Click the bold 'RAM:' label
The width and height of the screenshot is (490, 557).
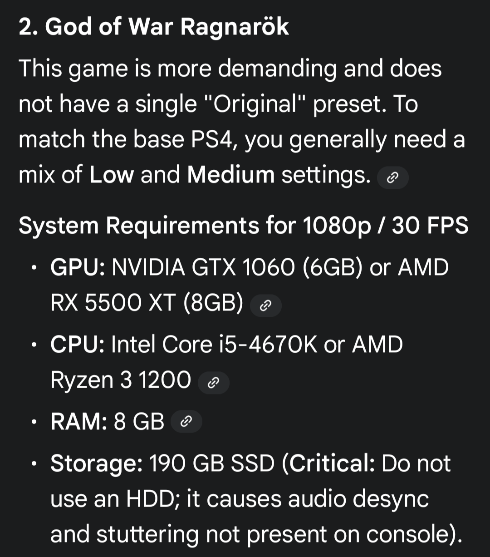[x=79, y=422]
